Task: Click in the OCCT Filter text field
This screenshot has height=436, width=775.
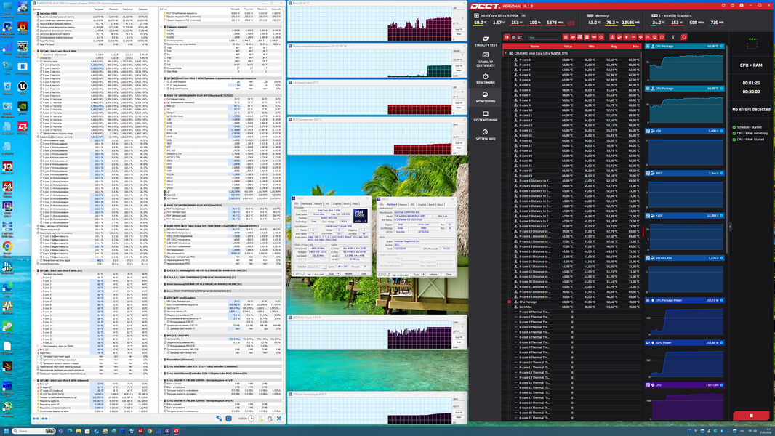Action: point(542,38)
